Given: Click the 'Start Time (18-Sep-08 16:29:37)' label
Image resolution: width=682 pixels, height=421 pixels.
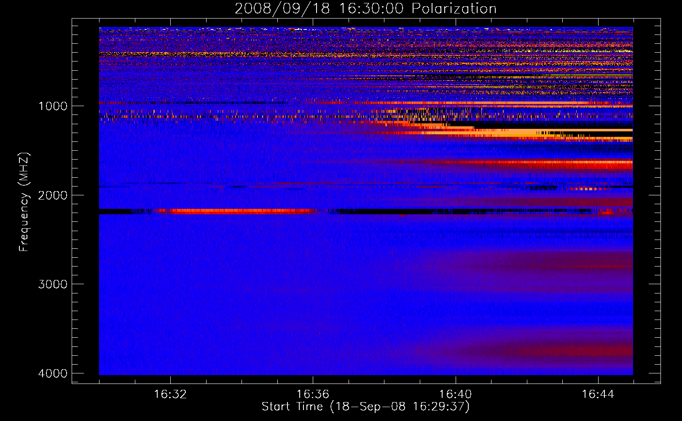Looking at the screenshot, I should click(x=365, y=407).
